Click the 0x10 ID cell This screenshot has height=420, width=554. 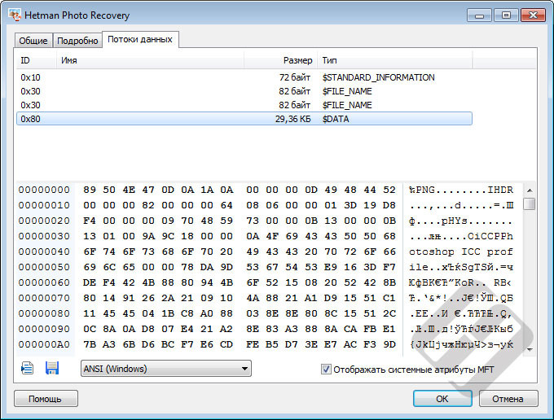pos(30,77)
